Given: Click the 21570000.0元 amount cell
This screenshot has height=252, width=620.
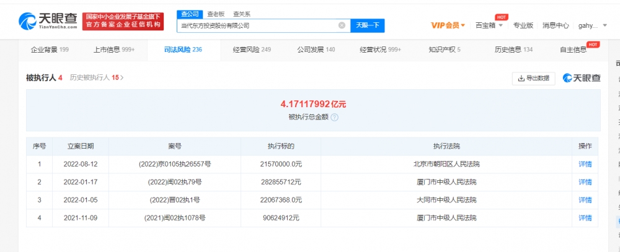Looking at the screenshot, I should pos(281,164).
